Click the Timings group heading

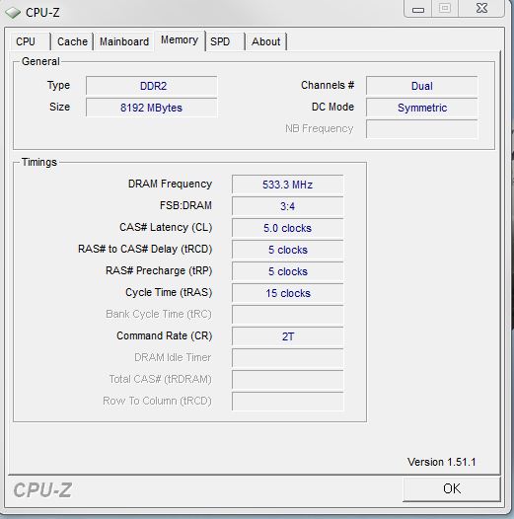(x=39, y=162)
